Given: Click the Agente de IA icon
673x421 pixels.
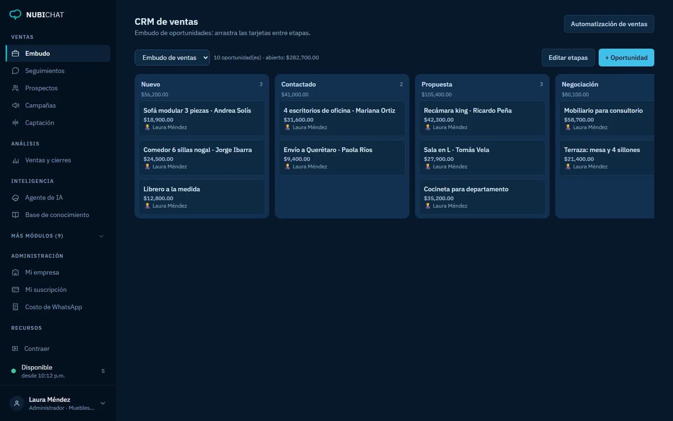Looking at the screenshot, I should click(x=15, y=197).
